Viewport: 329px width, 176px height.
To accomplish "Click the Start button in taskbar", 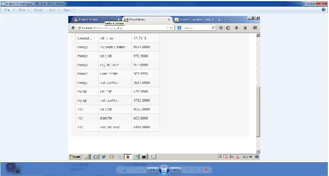I will 75,157.
